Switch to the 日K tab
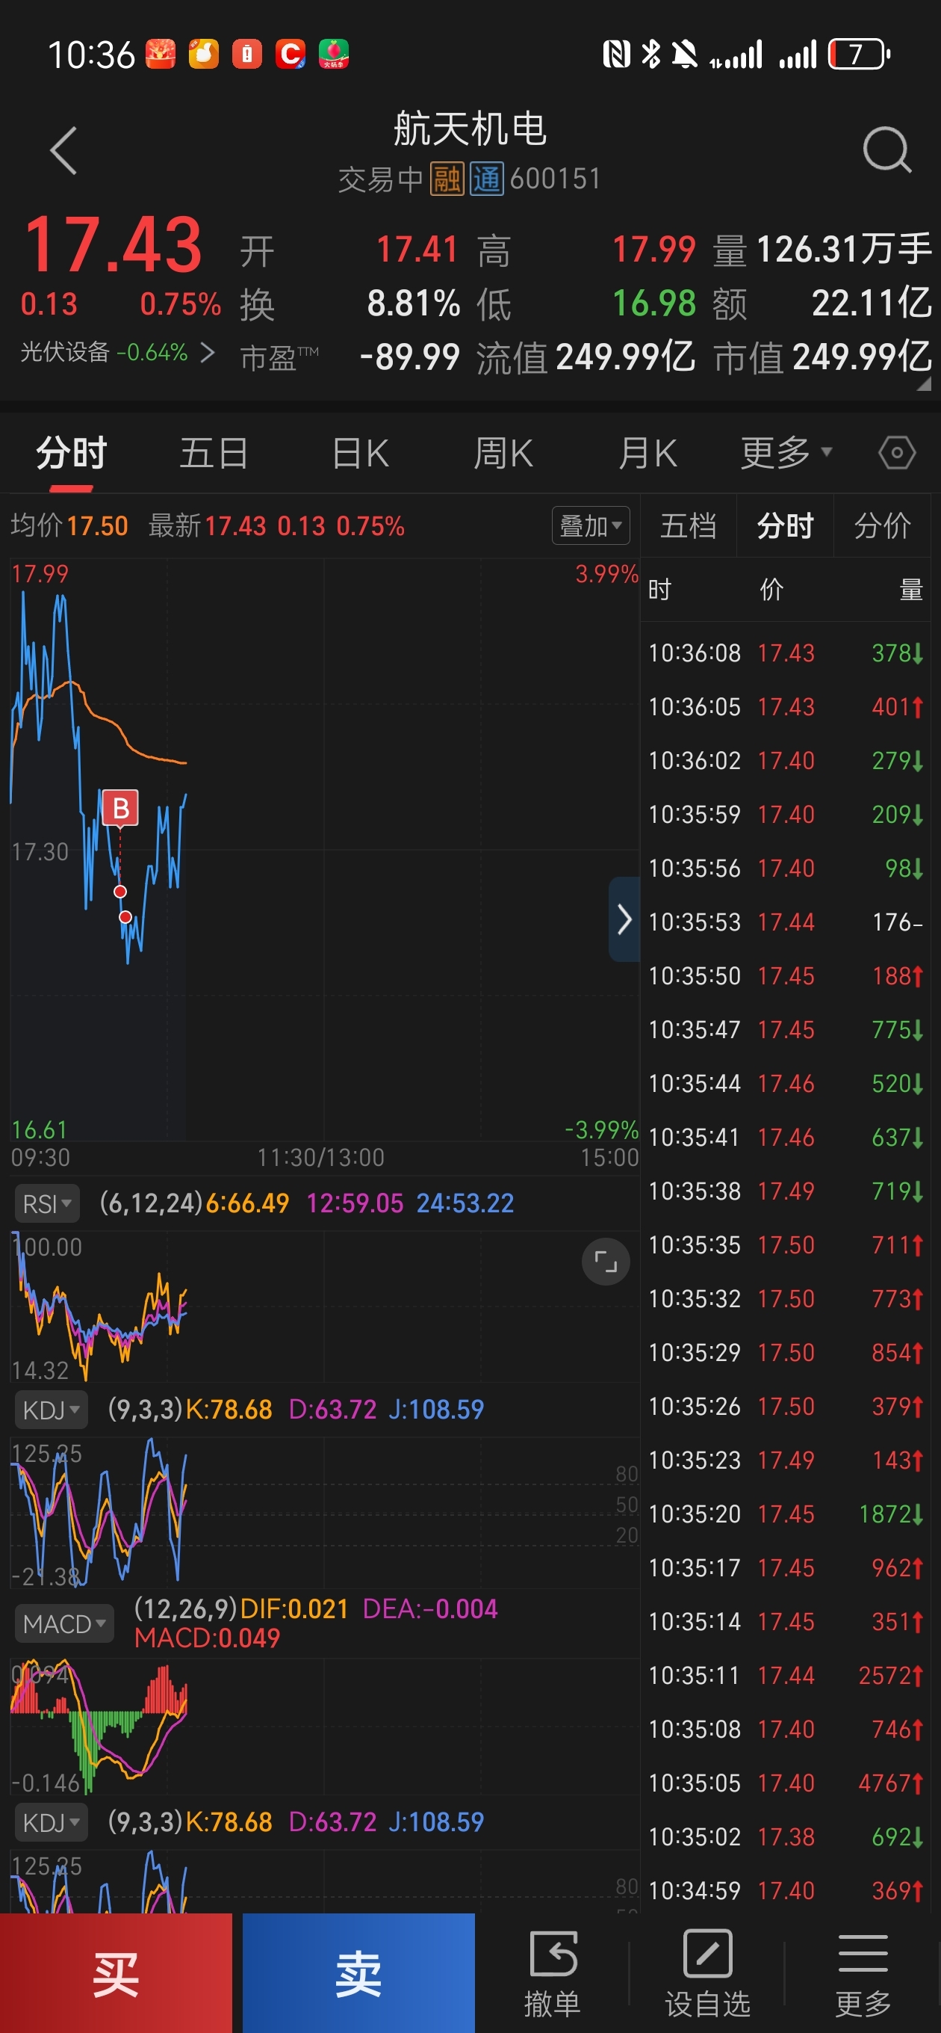 click(x=361, y=453)
